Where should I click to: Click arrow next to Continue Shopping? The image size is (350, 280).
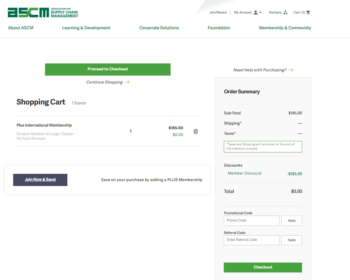click(127, 82)
